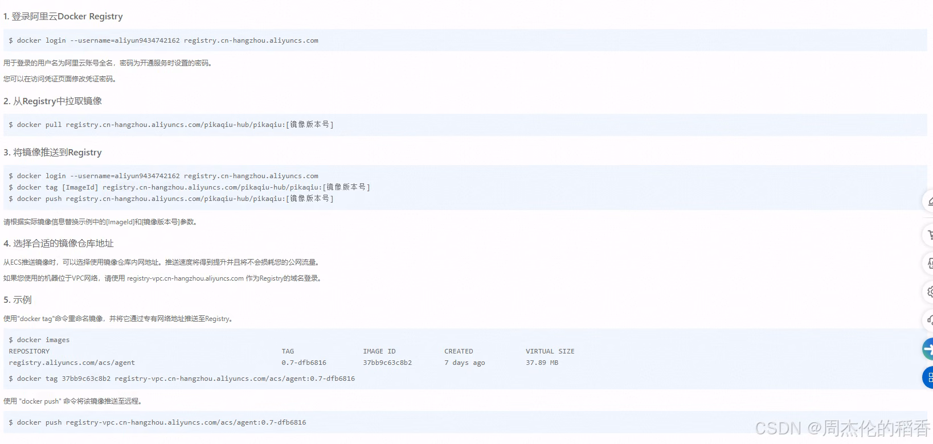Click the docker login command under heading 1
933x444 pixels.
163,40
